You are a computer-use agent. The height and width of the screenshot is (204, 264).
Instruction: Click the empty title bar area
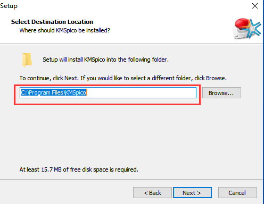pyautogui.click(x=133, y=6)
